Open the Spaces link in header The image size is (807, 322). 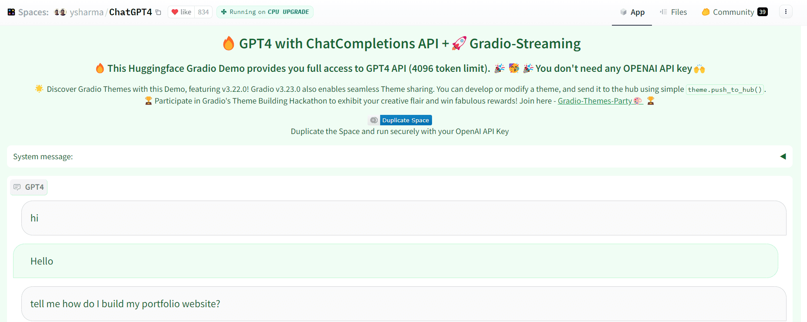pyautogui.click(x=33, y=12)
